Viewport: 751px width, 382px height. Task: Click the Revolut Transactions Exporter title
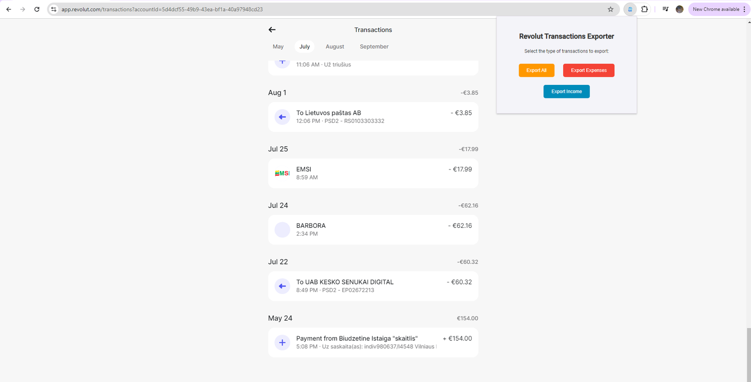(567, 36)
